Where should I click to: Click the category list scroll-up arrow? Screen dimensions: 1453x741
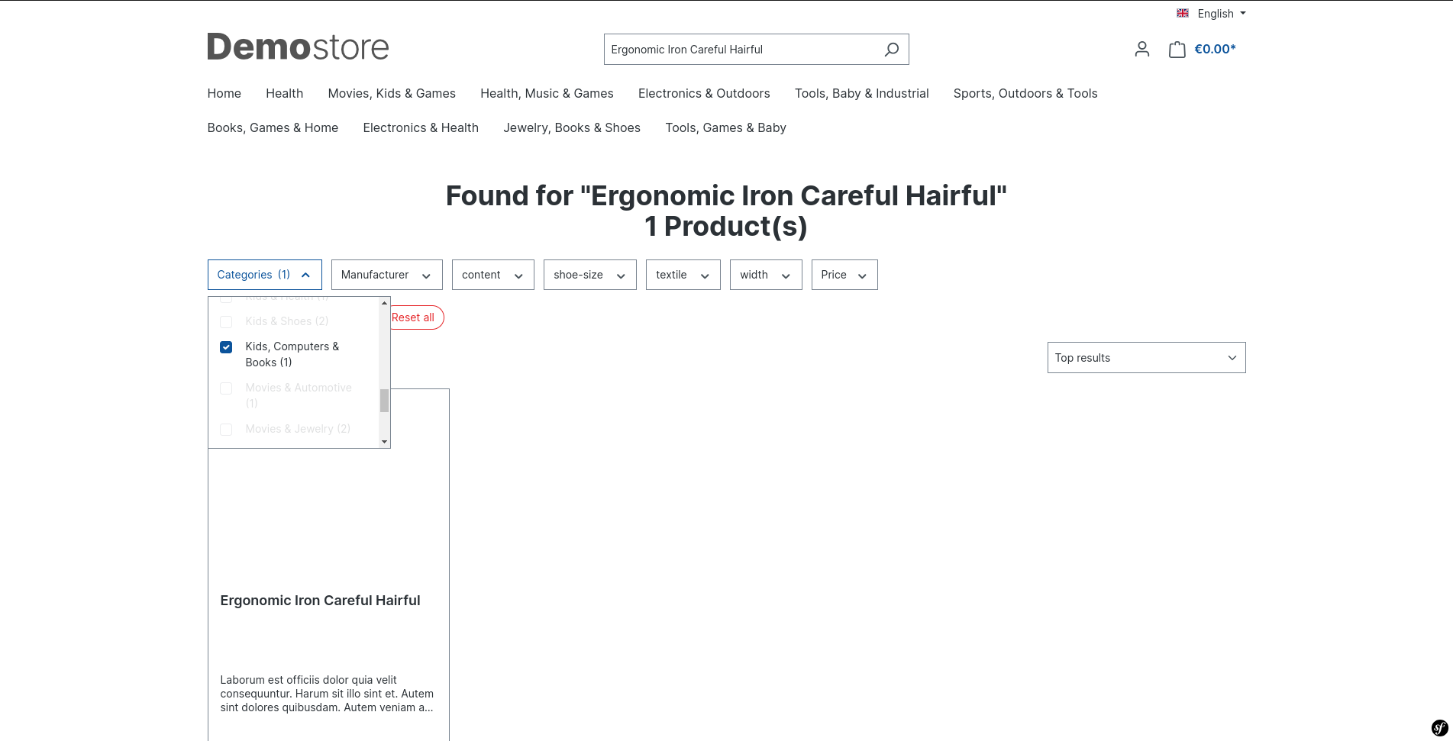[x=384, y=303]
